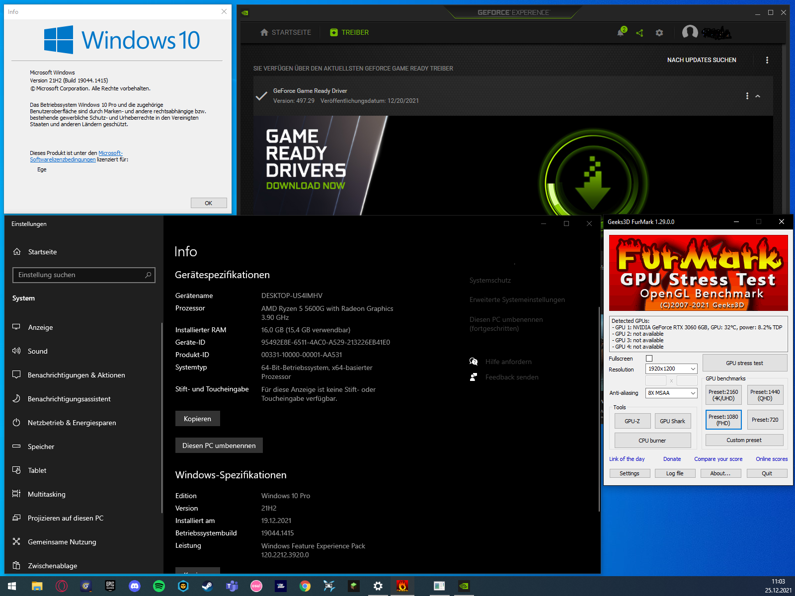Click the user avatar in GeForce Experience
Image resolution: width=795 pixels, height=596 pixels.
(x=690, y=32)
